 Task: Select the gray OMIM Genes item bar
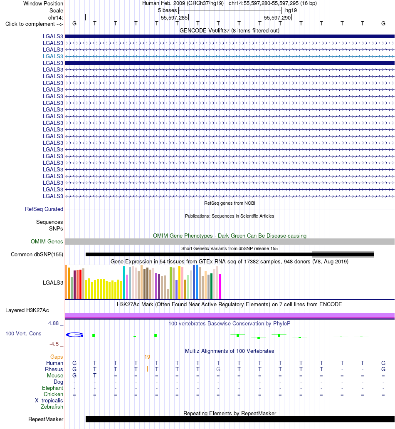[x=230, y=242]
